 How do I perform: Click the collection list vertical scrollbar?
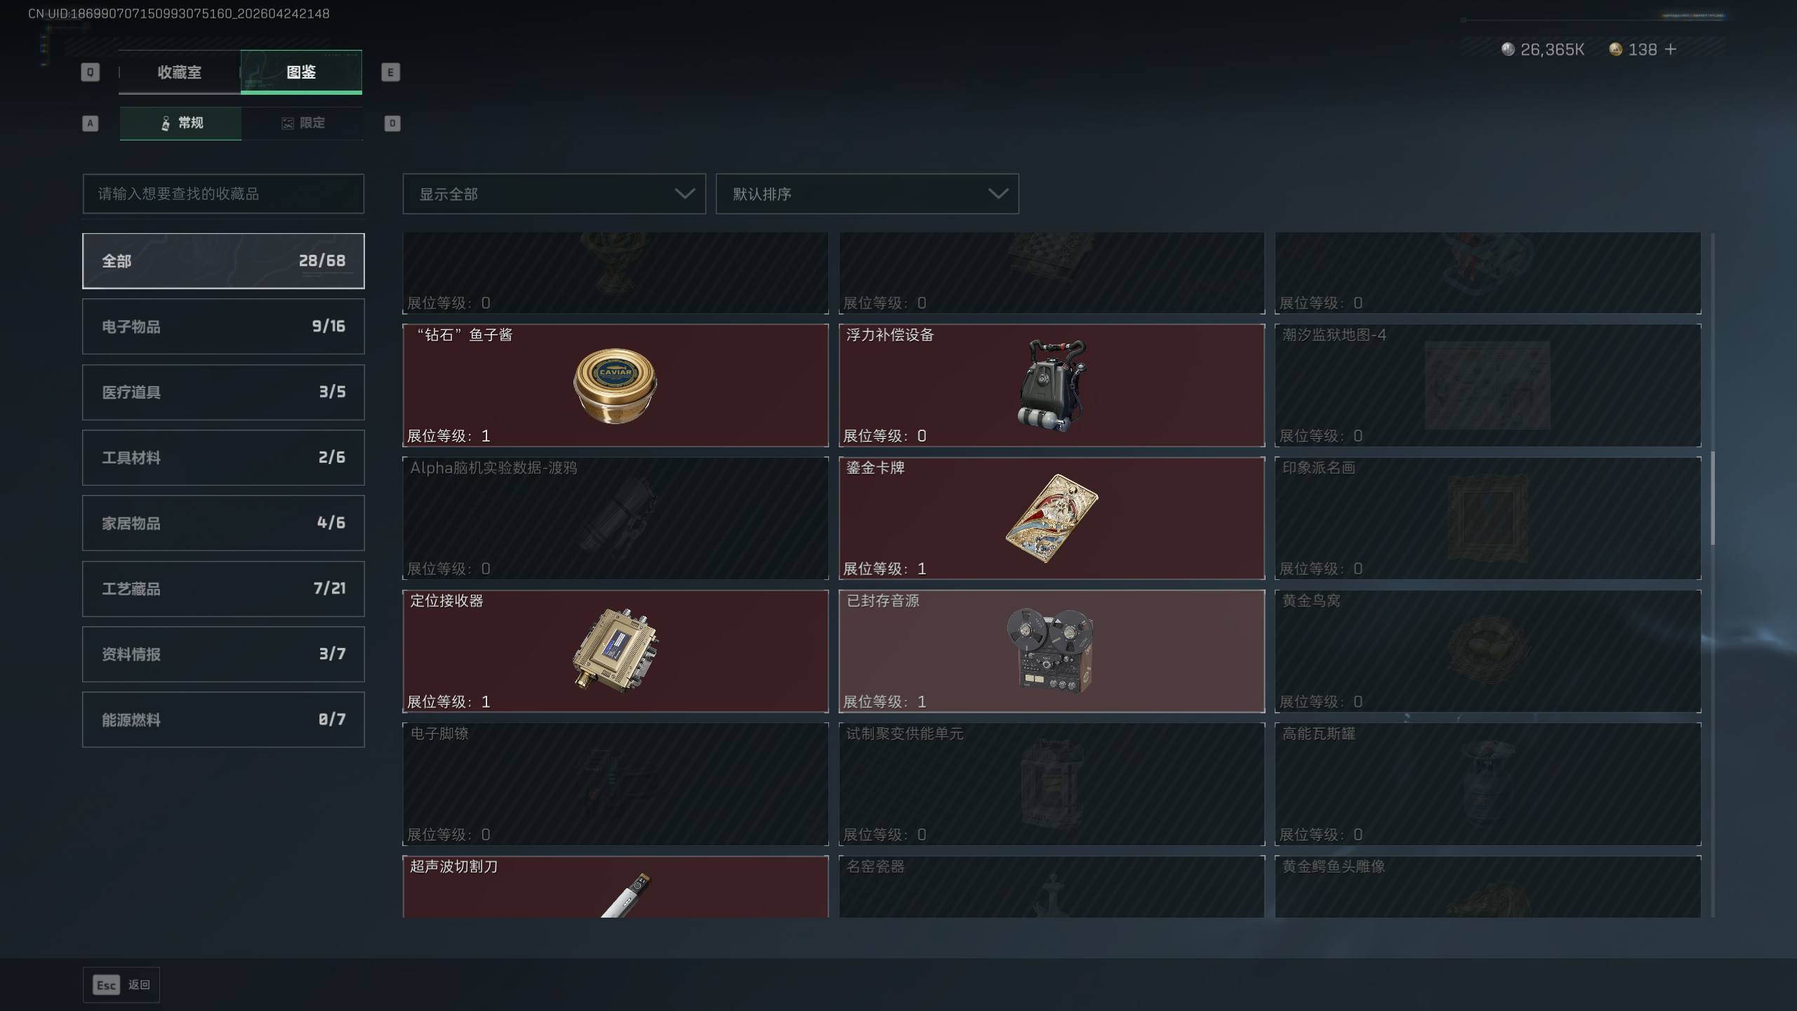[x=1713, y=498]
